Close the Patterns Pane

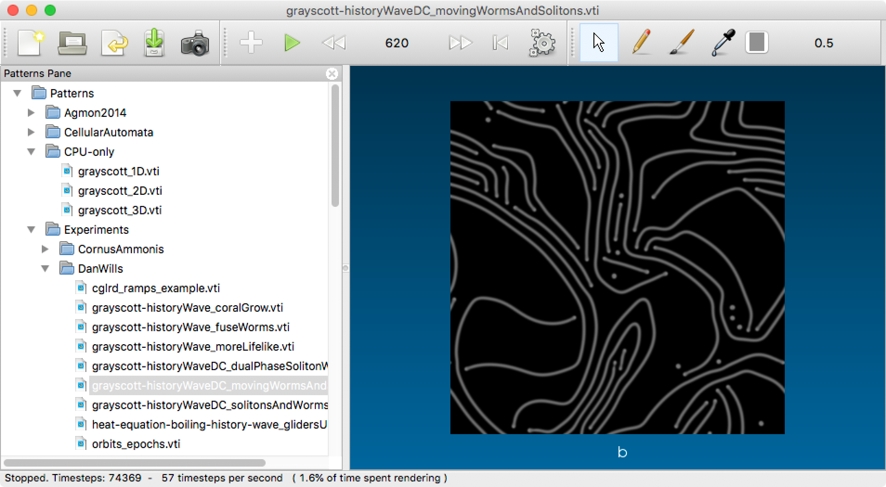(x=332, y=74)
